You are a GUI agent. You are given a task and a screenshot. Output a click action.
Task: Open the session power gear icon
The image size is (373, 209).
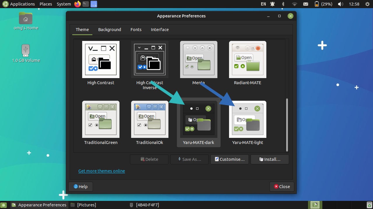[367, 4]
